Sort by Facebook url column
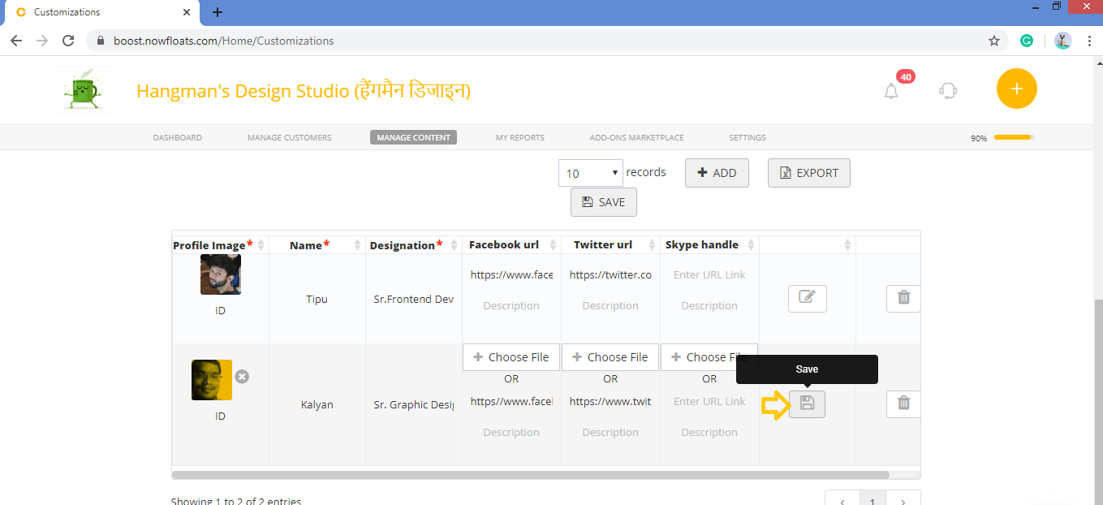The height and width of the screenshot is (505, 1103). coord(511,244)
